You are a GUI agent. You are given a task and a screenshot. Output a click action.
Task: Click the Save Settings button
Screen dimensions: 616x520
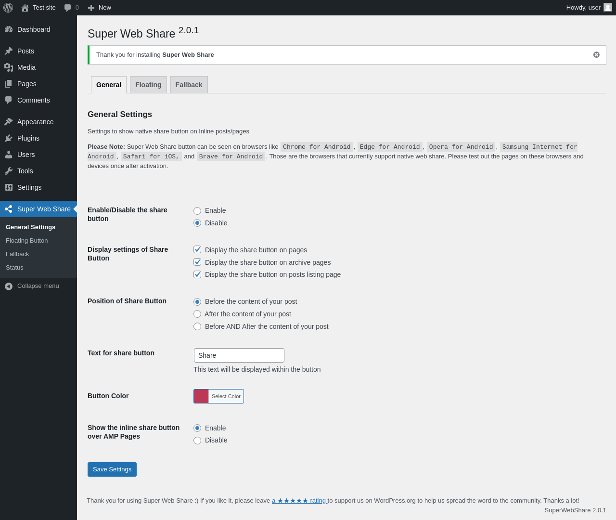coord(112,469)
